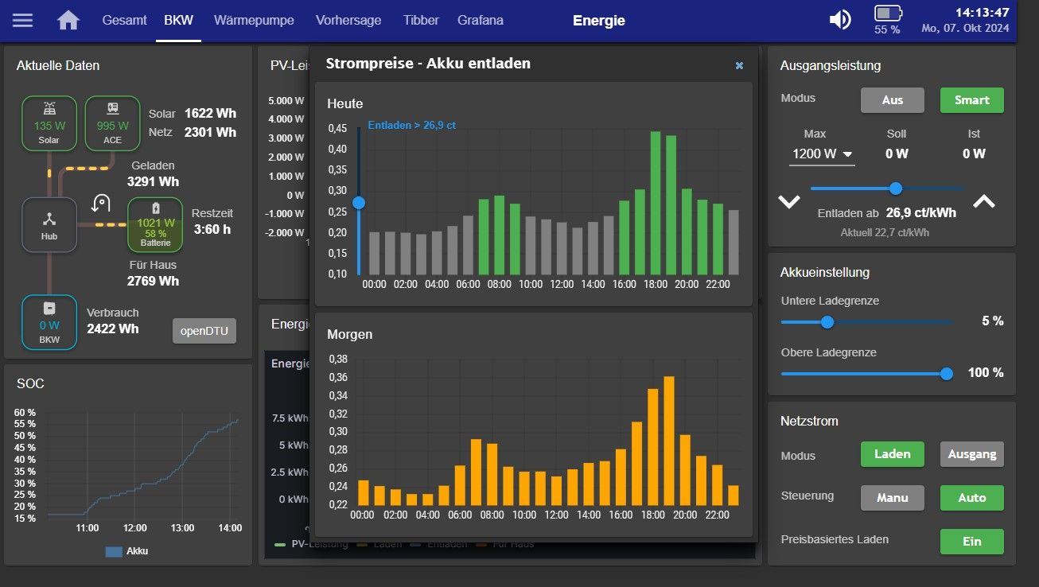The height and width of the screenshot is (587, 1039).
Task: Set Steuerung to Auto
Action: pyautogui.click(x=972, y=498)
